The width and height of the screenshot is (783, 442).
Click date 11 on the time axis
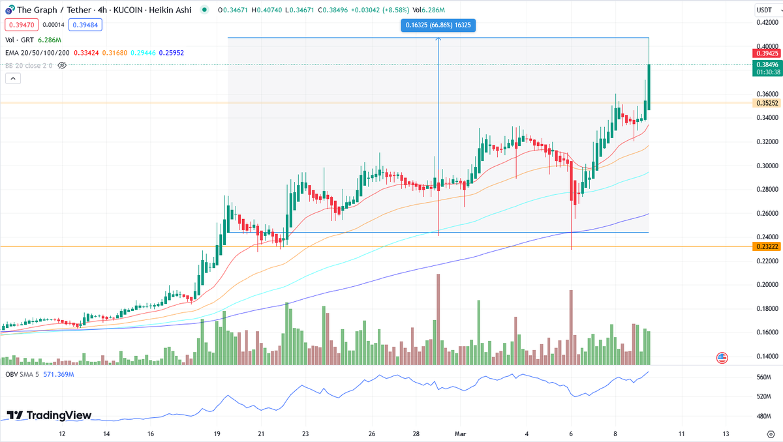click(x=681, y=434)
